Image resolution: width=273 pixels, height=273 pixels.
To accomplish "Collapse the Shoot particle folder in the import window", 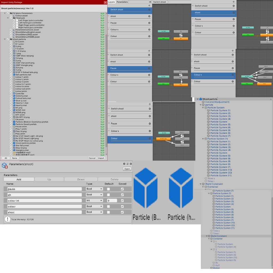I will (5, 39).
